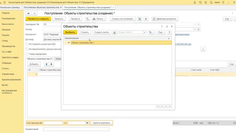Toggle sort arrow in Наименование column header
This screenshot has height=133, width=236.
pyautogui.click(x=169, y=38)
